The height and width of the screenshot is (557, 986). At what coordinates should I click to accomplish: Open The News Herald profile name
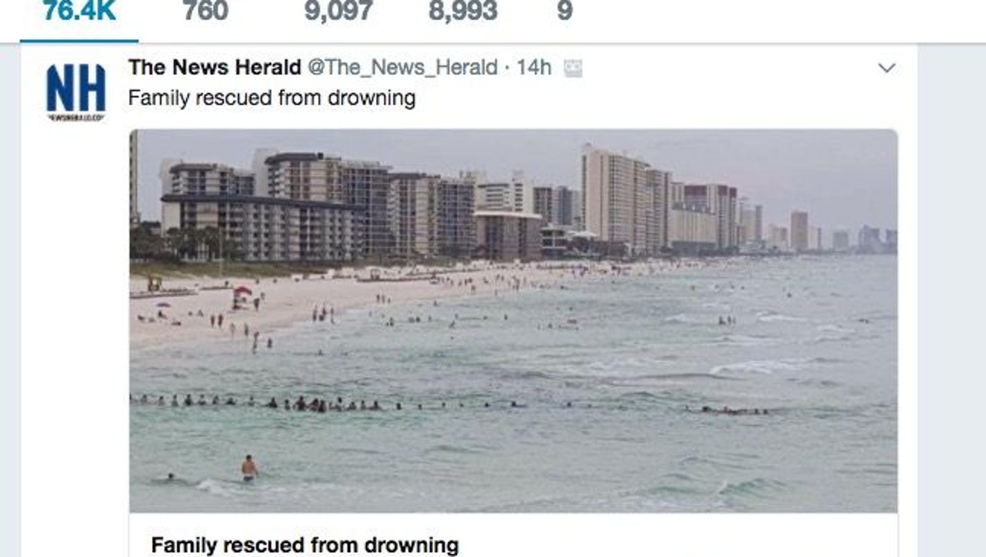tap(215, 67)
